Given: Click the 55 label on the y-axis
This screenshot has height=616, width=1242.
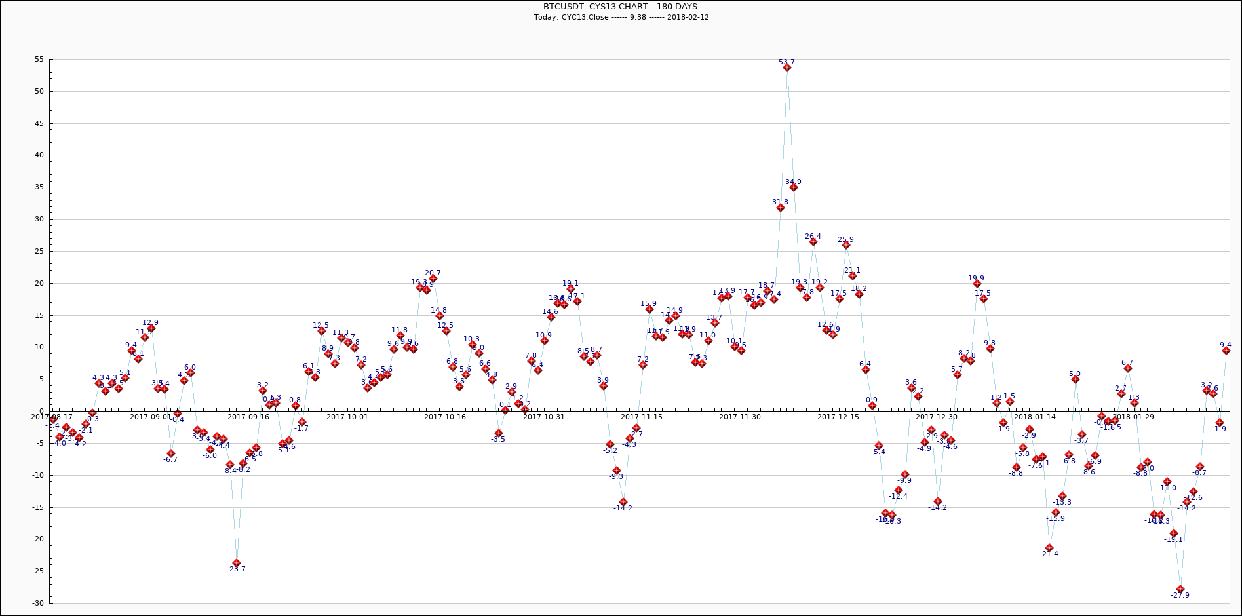Looking at the screenshot, I should (x=39, y=60).
